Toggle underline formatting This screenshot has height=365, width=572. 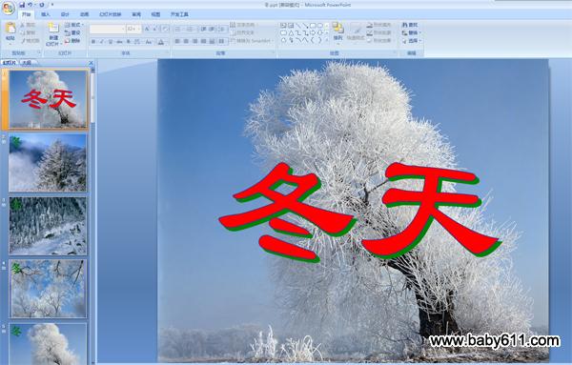(111, 42)
